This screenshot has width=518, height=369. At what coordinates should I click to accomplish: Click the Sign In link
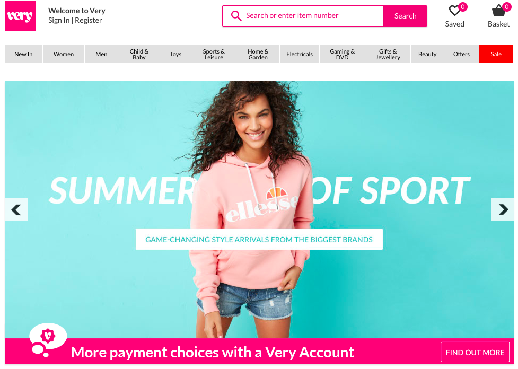tap(59, 21)
